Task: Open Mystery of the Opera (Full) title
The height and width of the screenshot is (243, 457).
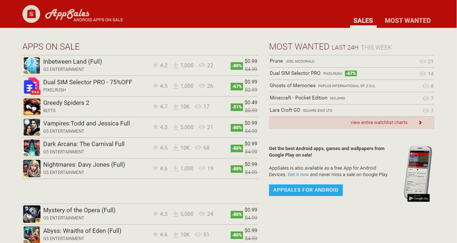Action: pyautogui.click(x=79, y=210)
